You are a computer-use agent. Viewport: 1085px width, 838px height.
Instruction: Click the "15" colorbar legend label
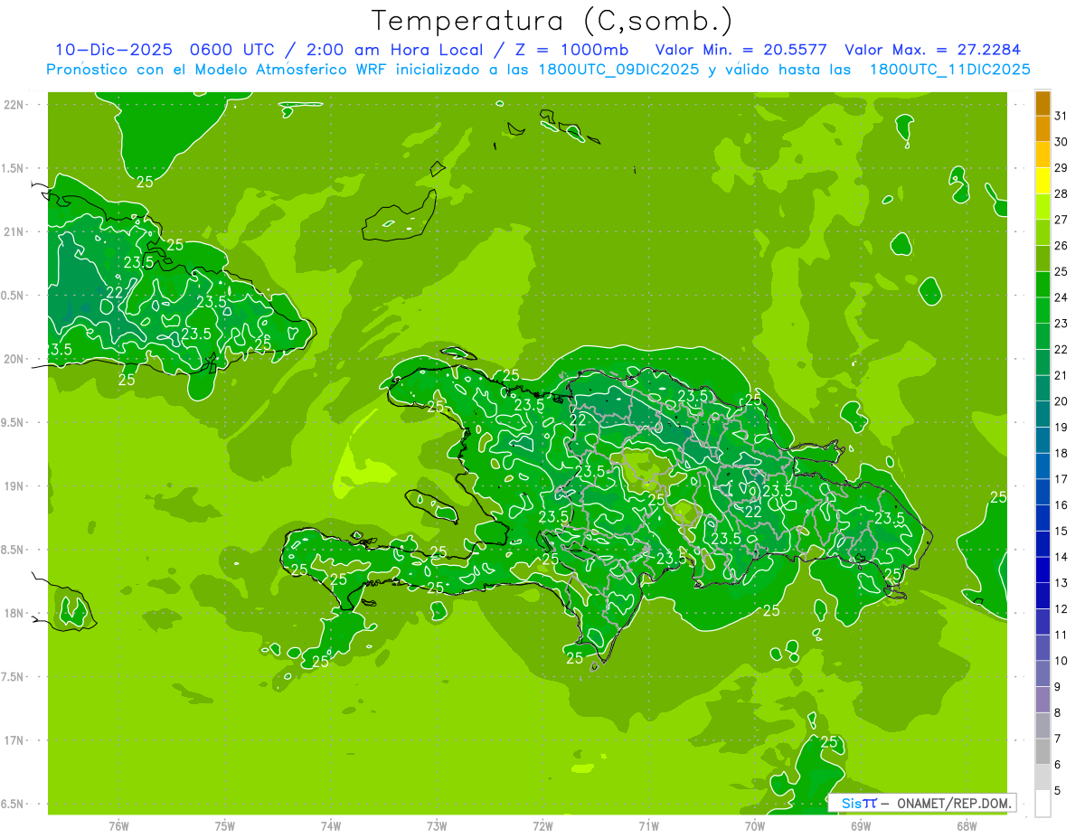pos(1061,532)
